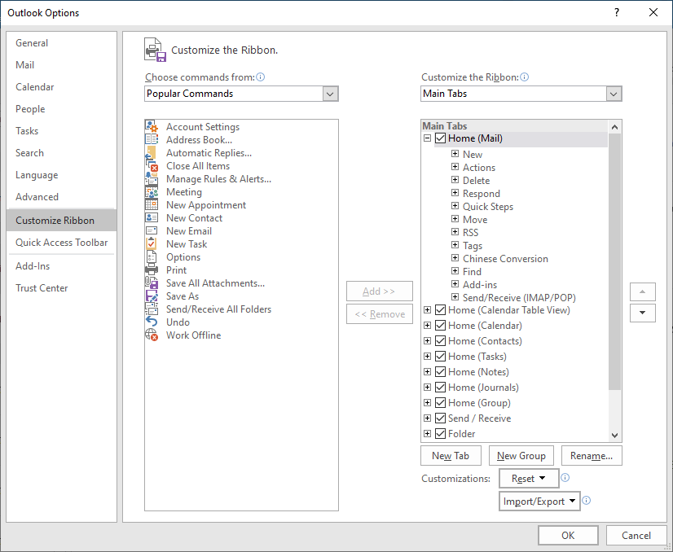Open the Quick Access Toolbar category
Screen dimensions: 673x552
61,243
